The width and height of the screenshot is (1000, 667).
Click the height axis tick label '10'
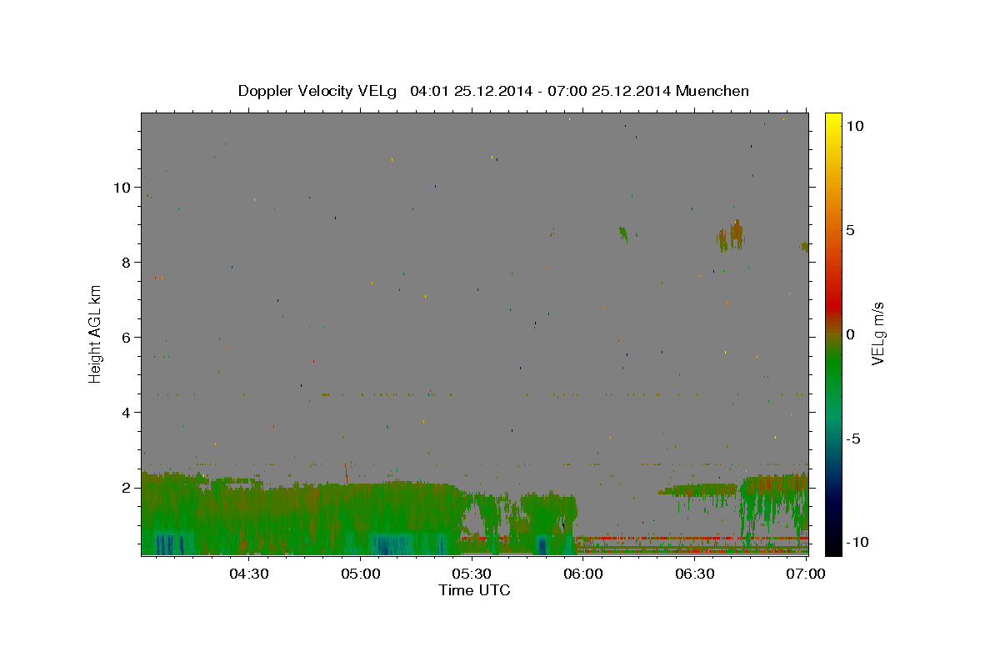click(x=122, y=188)
